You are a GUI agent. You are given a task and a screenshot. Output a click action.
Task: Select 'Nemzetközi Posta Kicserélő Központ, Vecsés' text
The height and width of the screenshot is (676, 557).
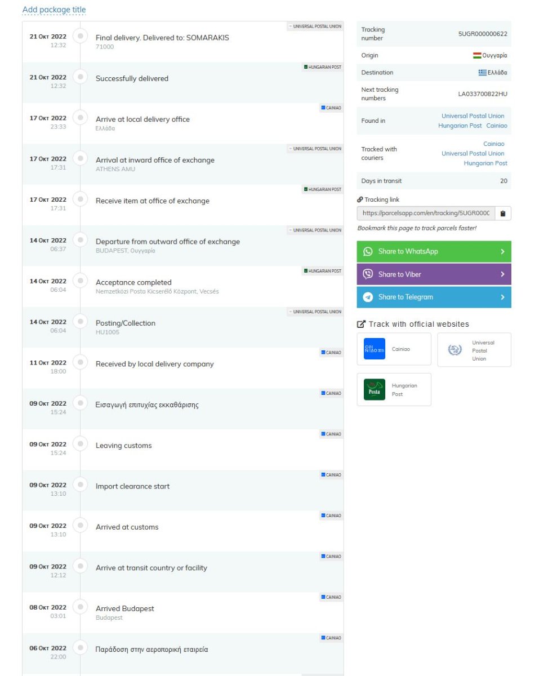(157, 291)
